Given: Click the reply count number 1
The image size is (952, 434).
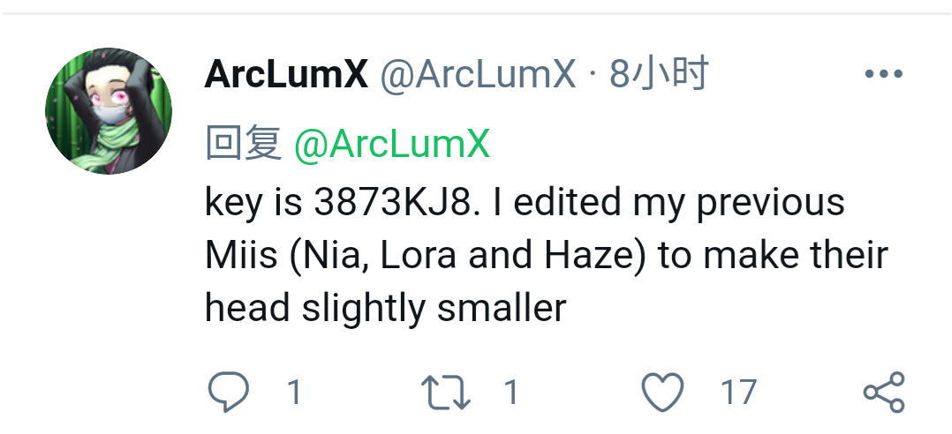Looking at the screenshot, I should [x=295, y=393].
